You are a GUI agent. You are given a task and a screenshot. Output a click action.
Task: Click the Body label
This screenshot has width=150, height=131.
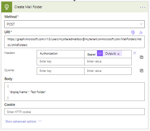9,79
